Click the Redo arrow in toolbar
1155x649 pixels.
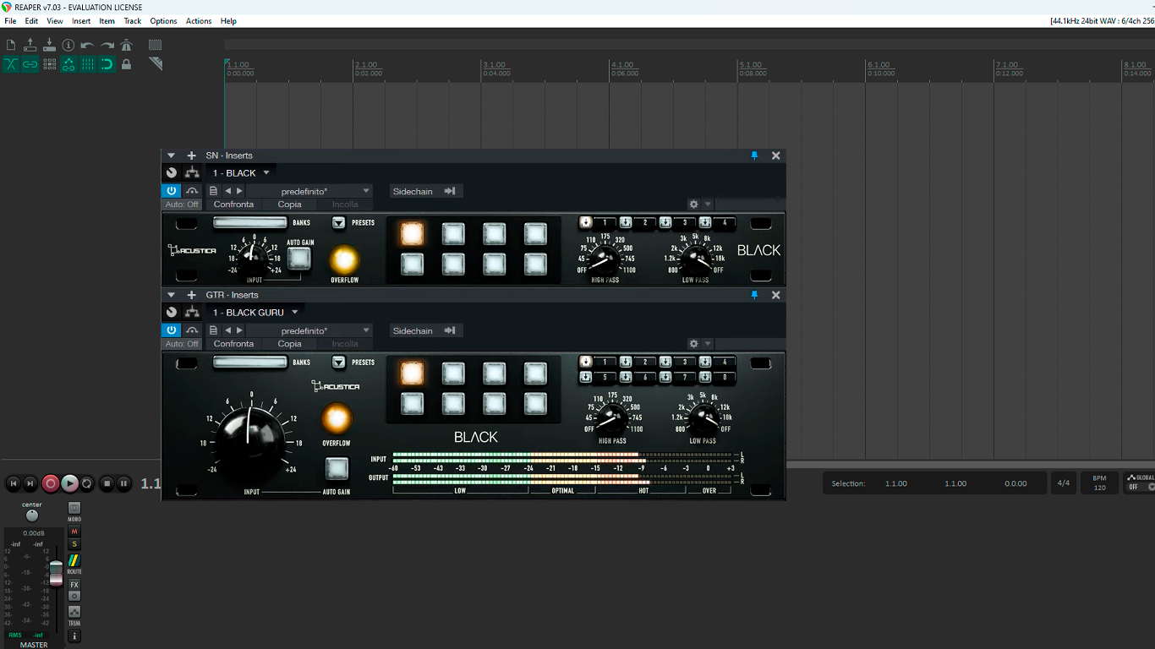click(x=107, y=46)
